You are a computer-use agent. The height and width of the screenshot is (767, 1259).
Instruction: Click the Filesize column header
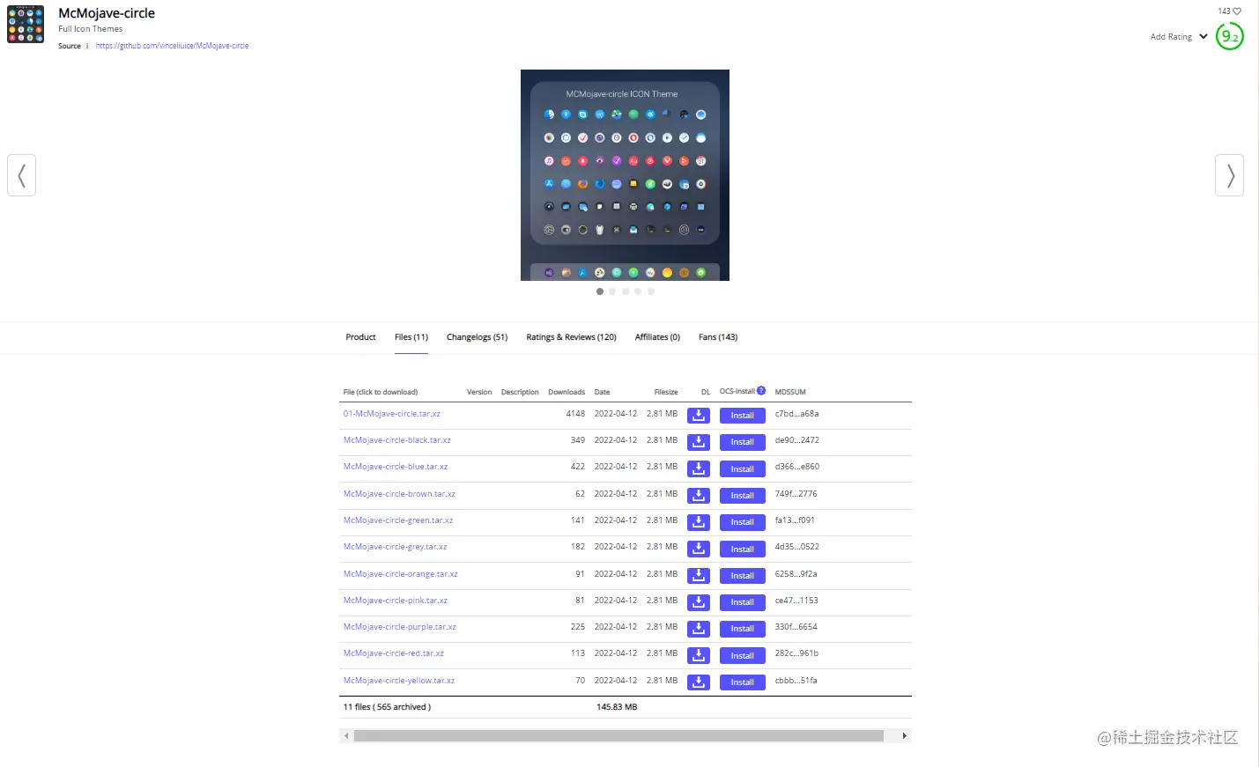[666, 392]
